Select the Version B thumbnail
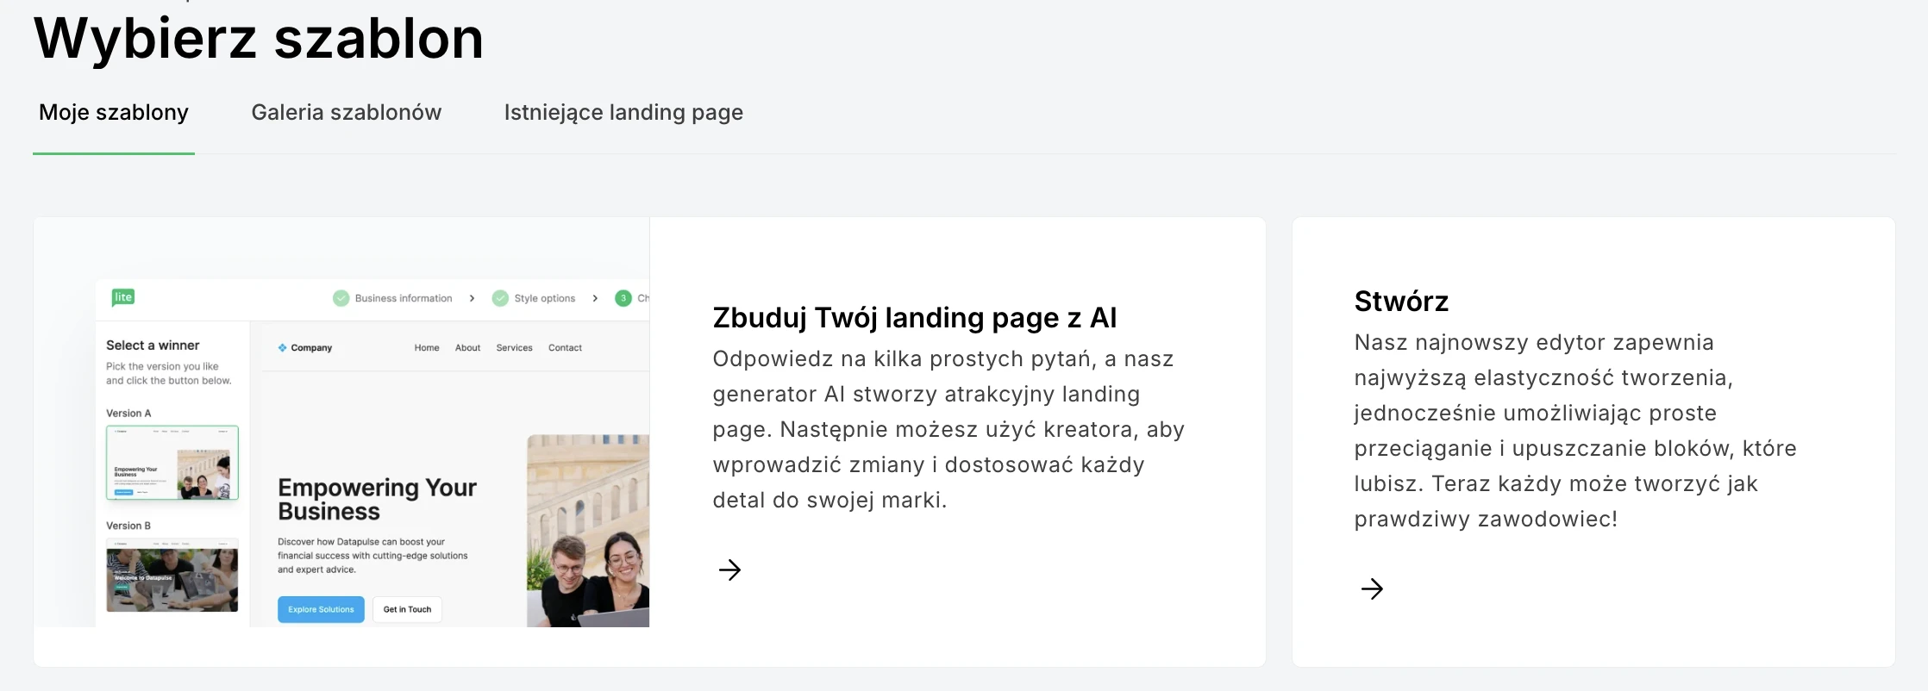1928x691 pixels. [x=172, y=575]
